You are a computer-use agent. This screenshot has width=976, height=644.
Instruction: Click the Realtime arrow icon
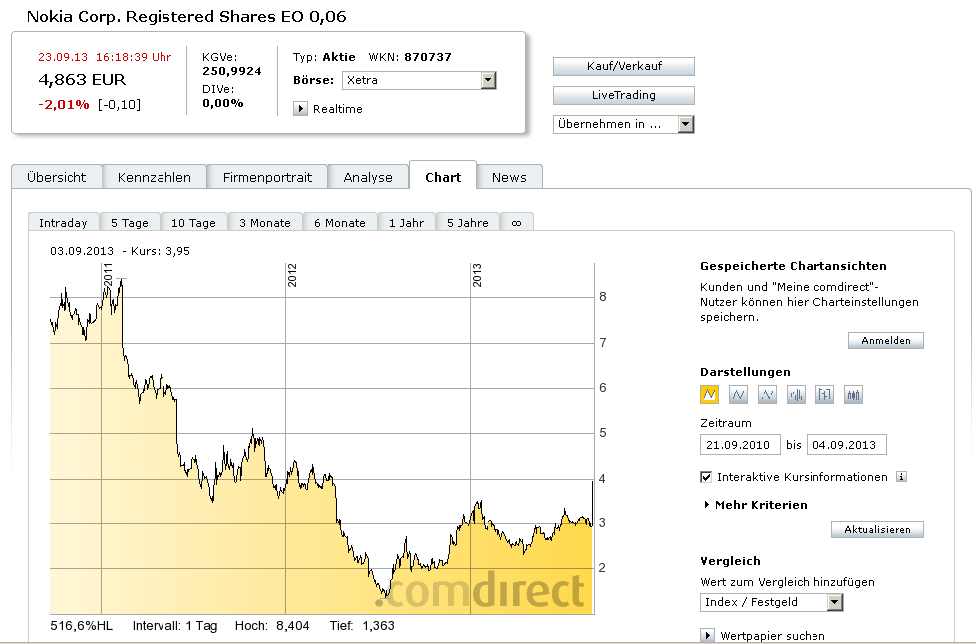[x=300, y=109]
